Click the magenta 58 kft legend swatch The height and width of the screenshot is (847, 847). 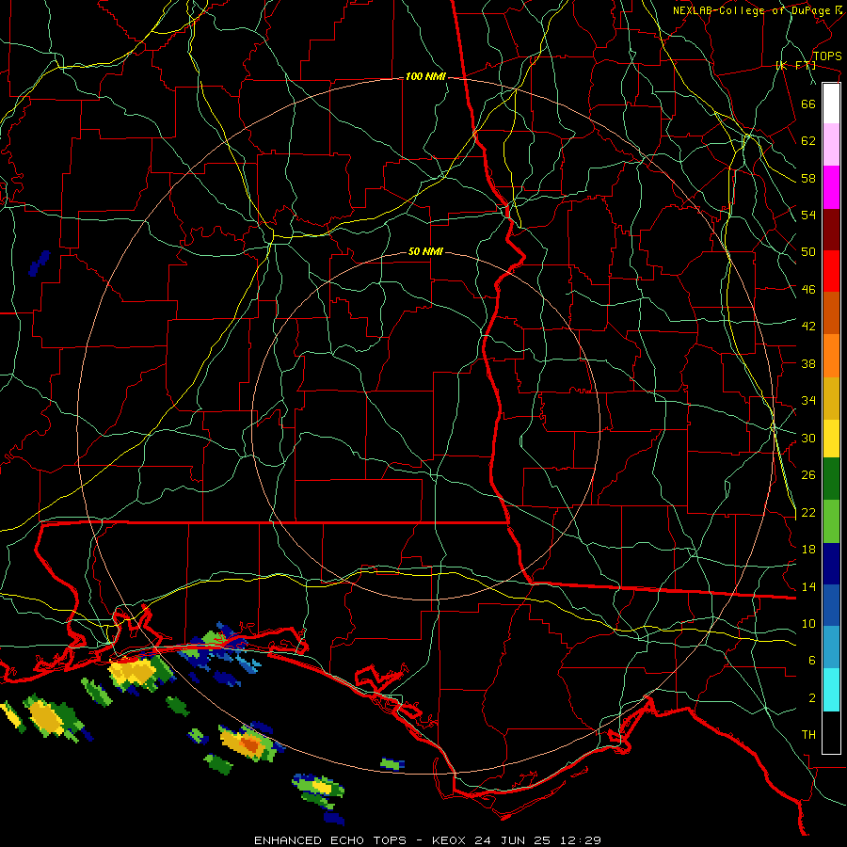tap(831, 187)
